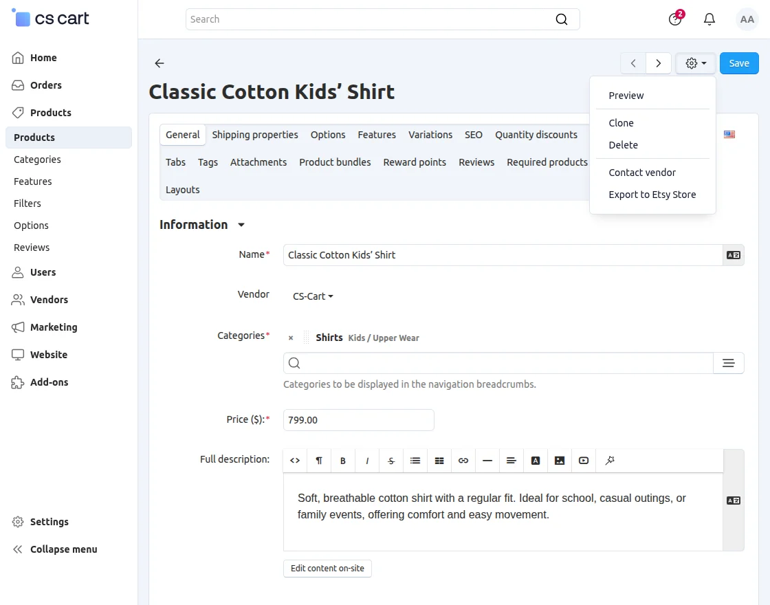Screen dimensions: 770x605
Task: Click into the product Name field
Action: (x=503, y=255)
